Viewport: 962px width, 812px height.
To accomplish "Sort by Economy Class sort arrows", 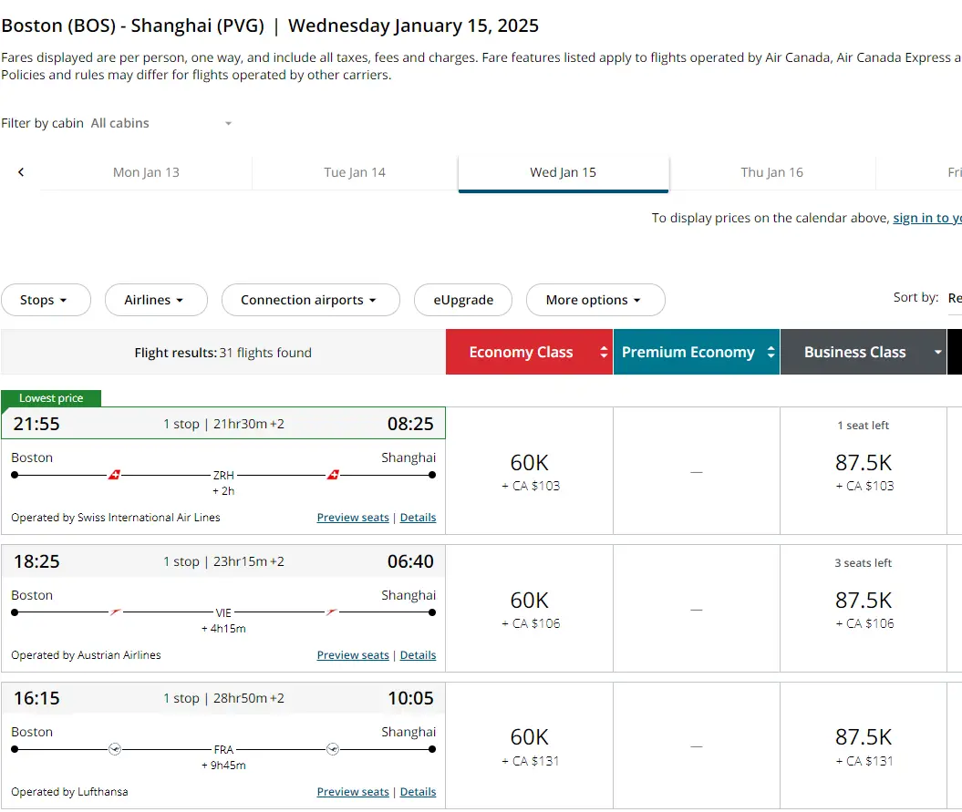I will pyautogui.click(x=603, y=353).
